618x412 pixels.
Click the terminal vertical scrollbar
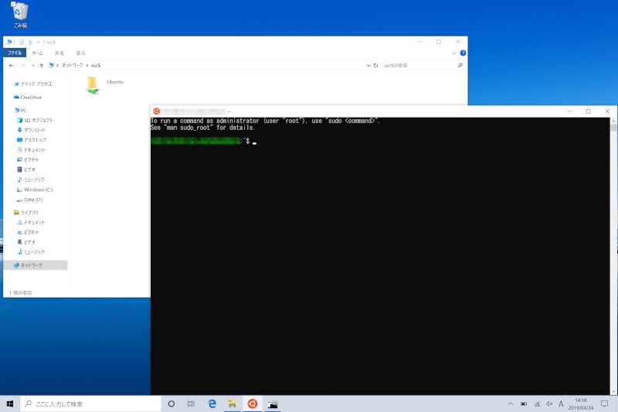[x=613, y=255]
